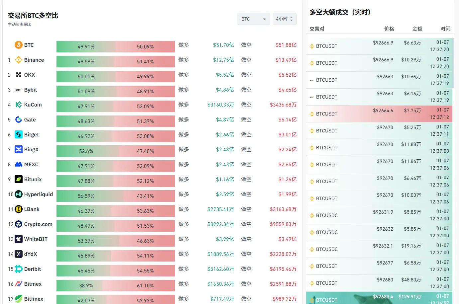This screenshot has height=304, width=459.
Task: Click the $92670 price at 12:37:11
Action: click(385, 127)
